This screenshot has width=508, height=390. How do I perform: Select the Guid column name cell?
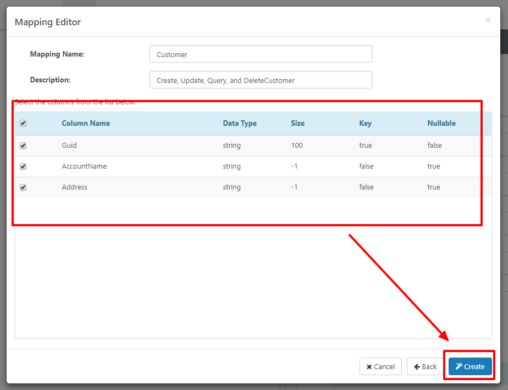click(x=69, y=146)
